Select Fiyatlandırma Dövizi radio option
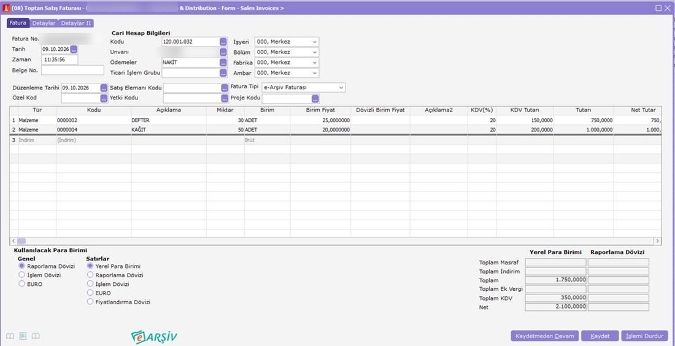This screenshot has width=675, height=346. (90, 302)
